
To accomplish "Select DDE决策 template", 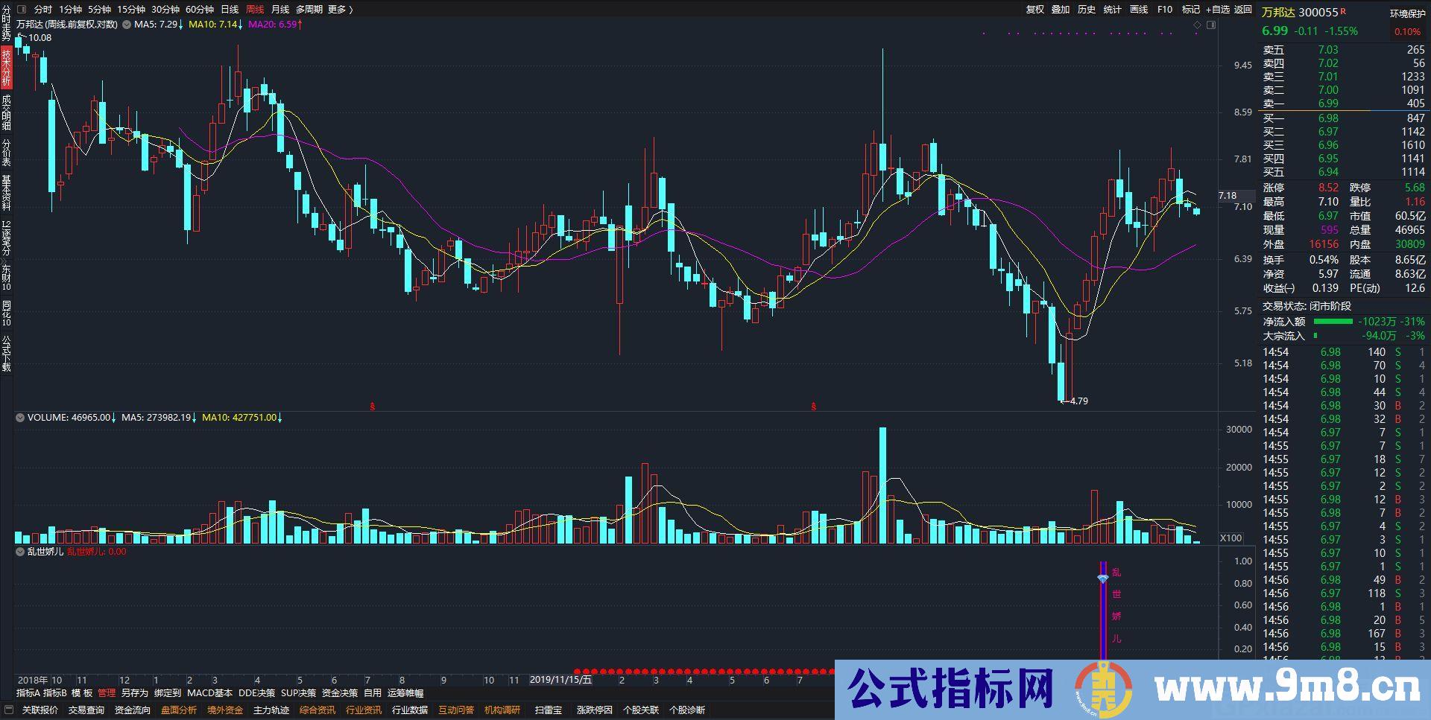I will click(x=256, y=693).
